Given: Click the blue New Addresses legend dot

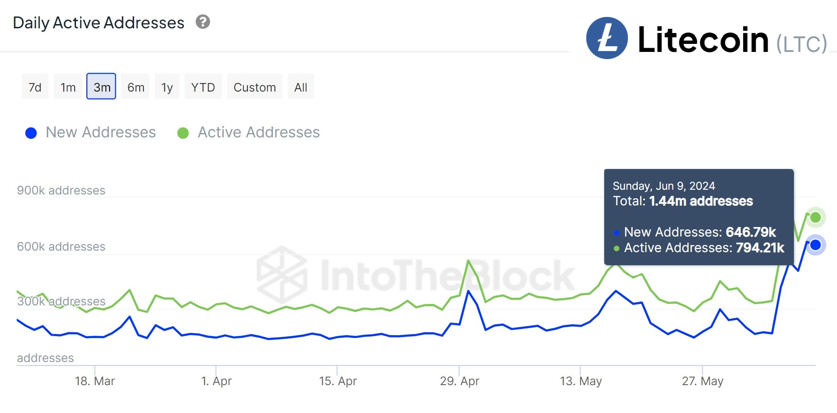Looking at the screenshot, I should (x=31, y=133).
